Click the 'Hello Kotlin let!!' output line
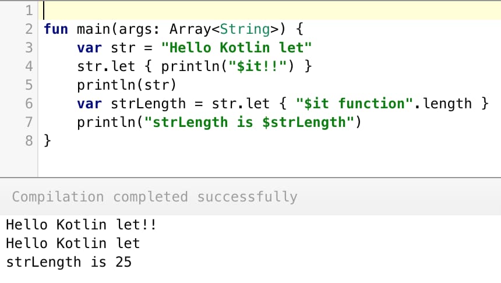The height and width of the screenshot is (283, 501). coord(82,225)
